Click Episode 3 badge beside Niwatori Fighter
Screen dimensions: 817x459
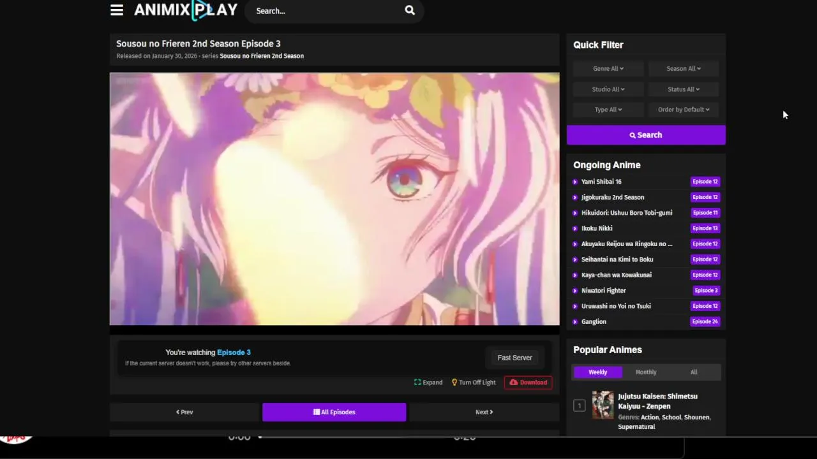tap(706, 291)
